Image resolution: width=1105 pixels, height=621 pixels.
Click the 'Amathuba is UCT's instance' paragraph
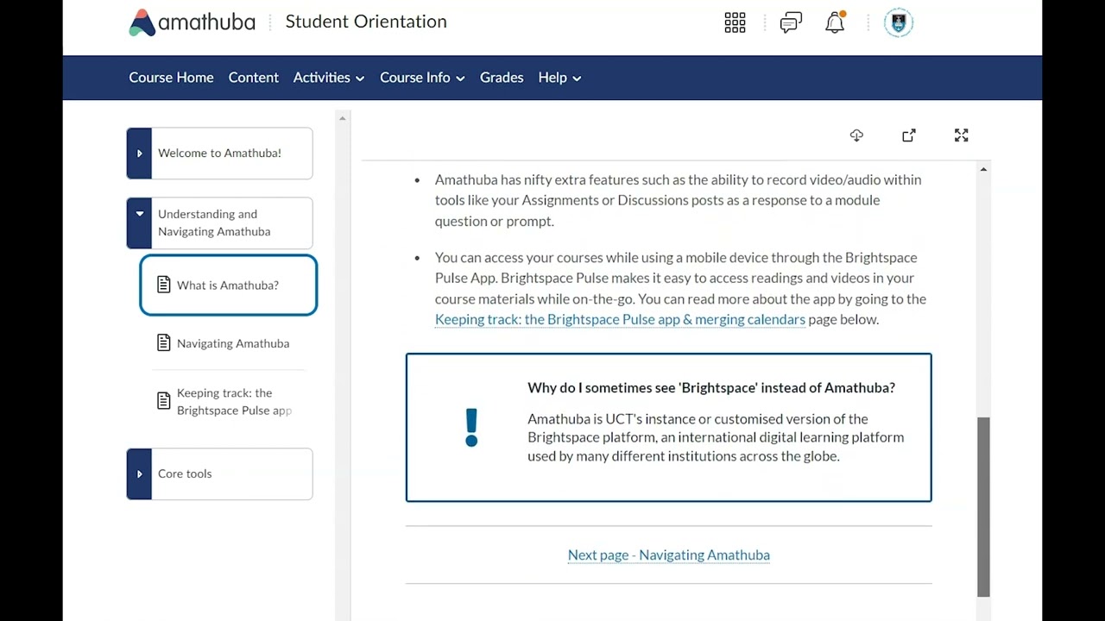716,437
